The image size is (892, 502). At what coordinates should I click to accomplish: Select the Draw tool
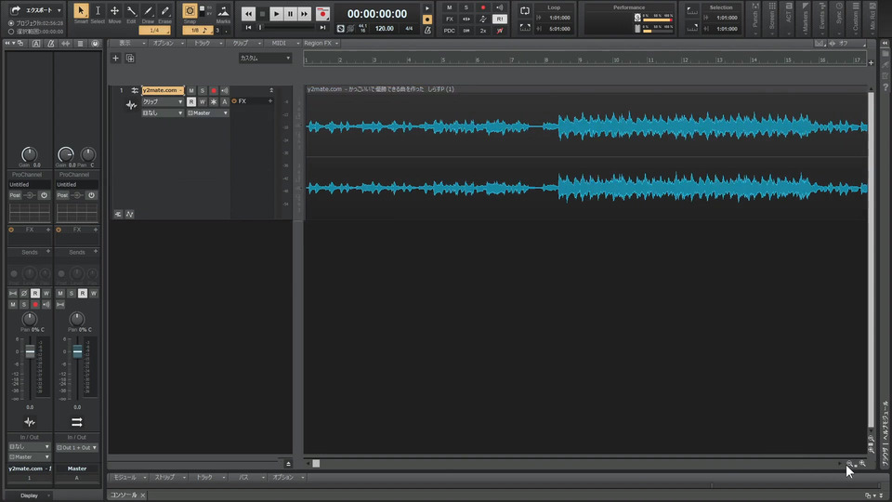(x=148, y=11)
